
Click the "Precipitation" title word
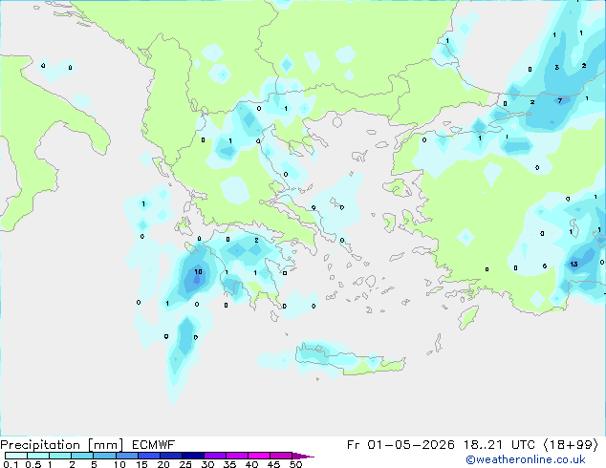[x=40, y=445]
